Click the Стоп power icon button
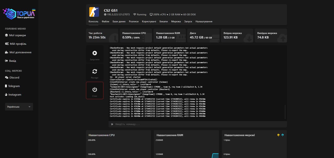 coord(94,90)
